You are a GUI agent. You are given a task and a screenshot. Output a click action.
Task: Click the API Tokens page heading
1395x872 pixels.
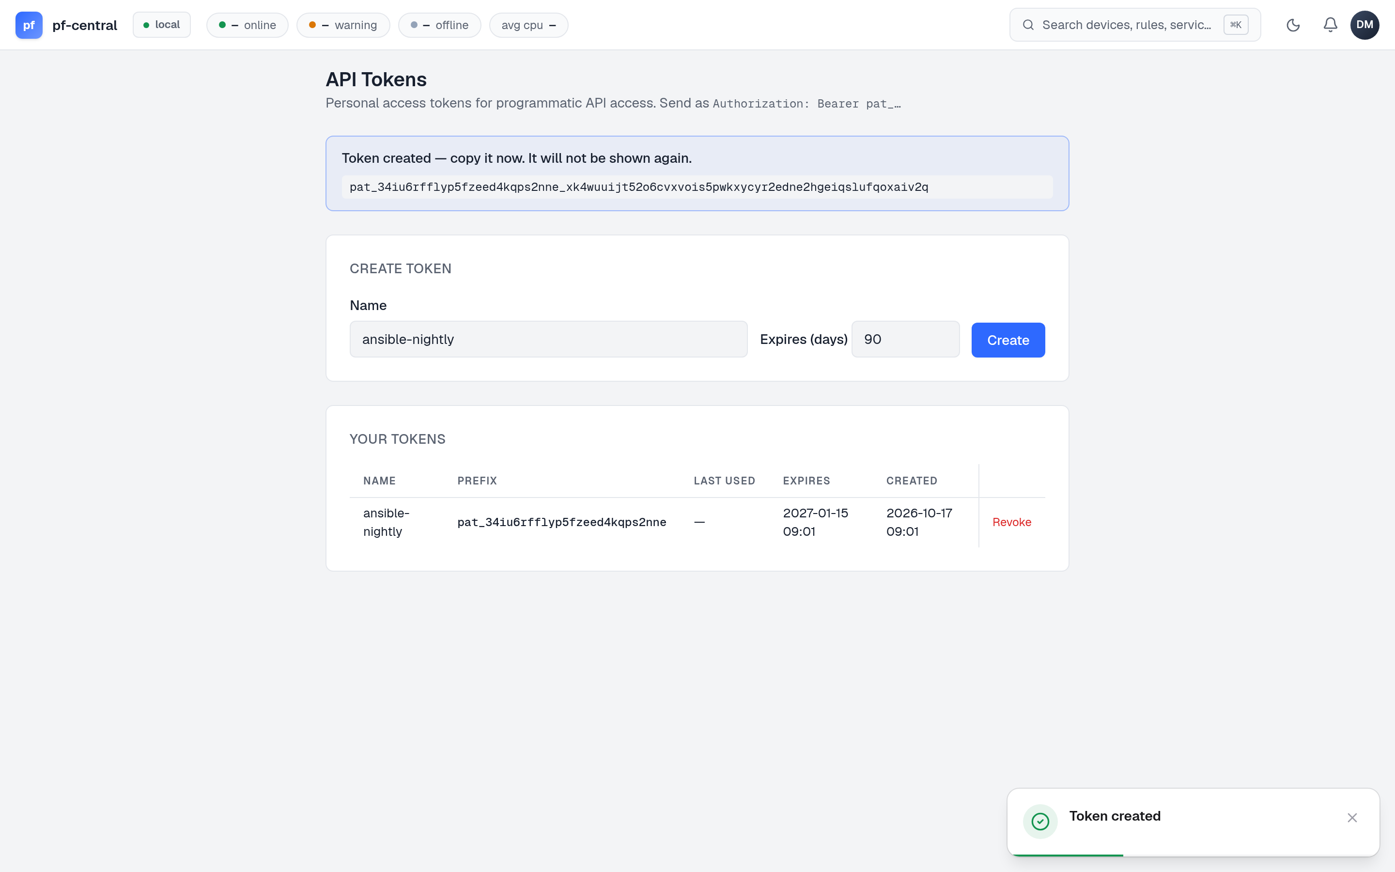pyautogui.click(x=376, y=79)
